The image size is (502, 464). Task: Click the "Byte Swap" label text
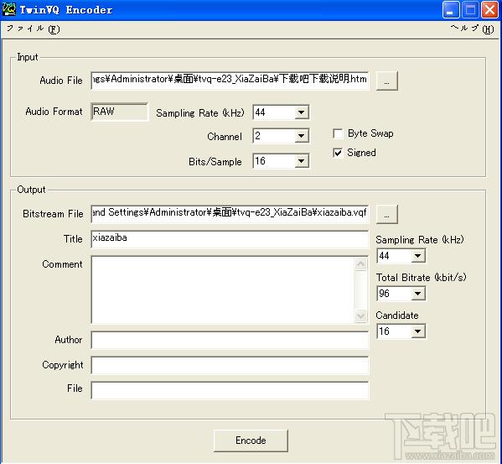click(370, 133)
